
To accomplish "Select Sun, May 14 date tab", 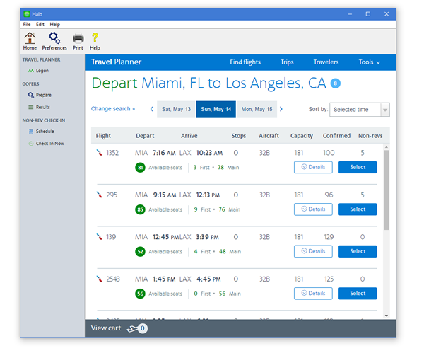I will [216, 109].
